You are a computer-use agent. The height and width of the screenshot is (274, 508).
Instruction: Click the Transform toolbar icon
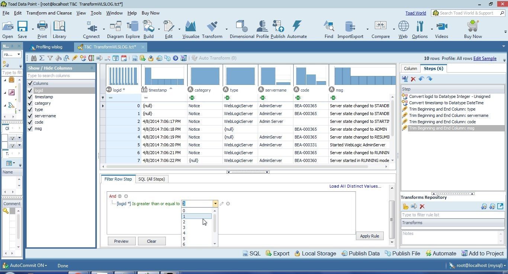pos(212,30)
